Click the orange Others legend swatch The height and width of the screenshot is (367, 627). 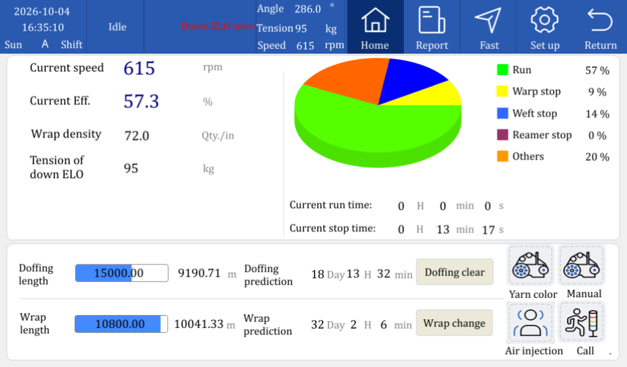click(x=502, y=157)
